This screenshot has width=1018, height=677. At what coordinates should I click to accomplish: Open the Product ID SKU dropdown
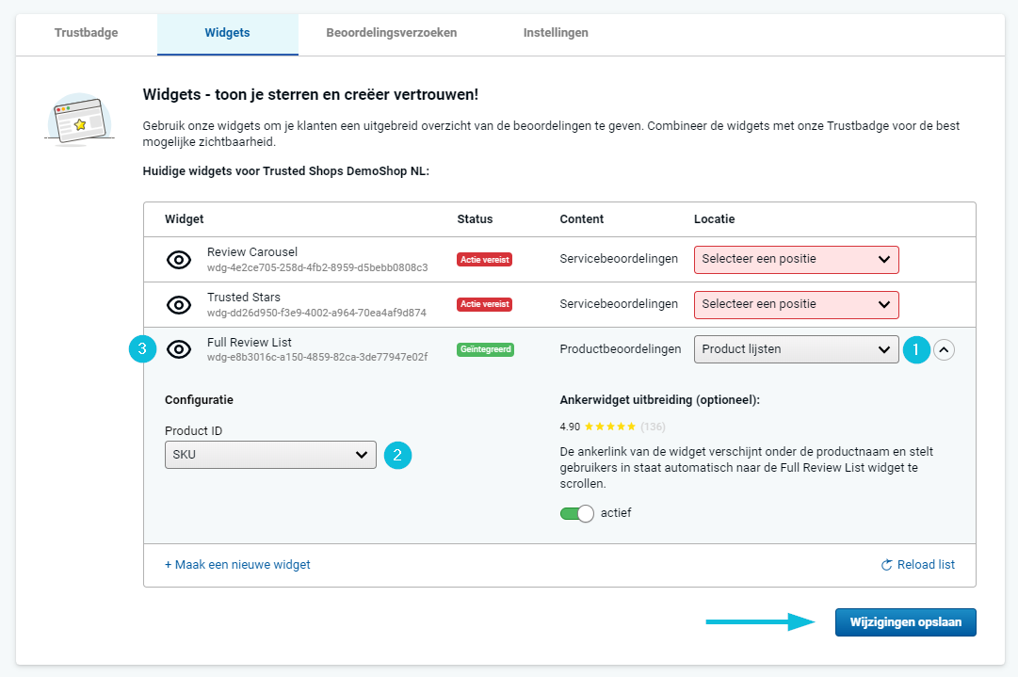[x=270, y=455]
